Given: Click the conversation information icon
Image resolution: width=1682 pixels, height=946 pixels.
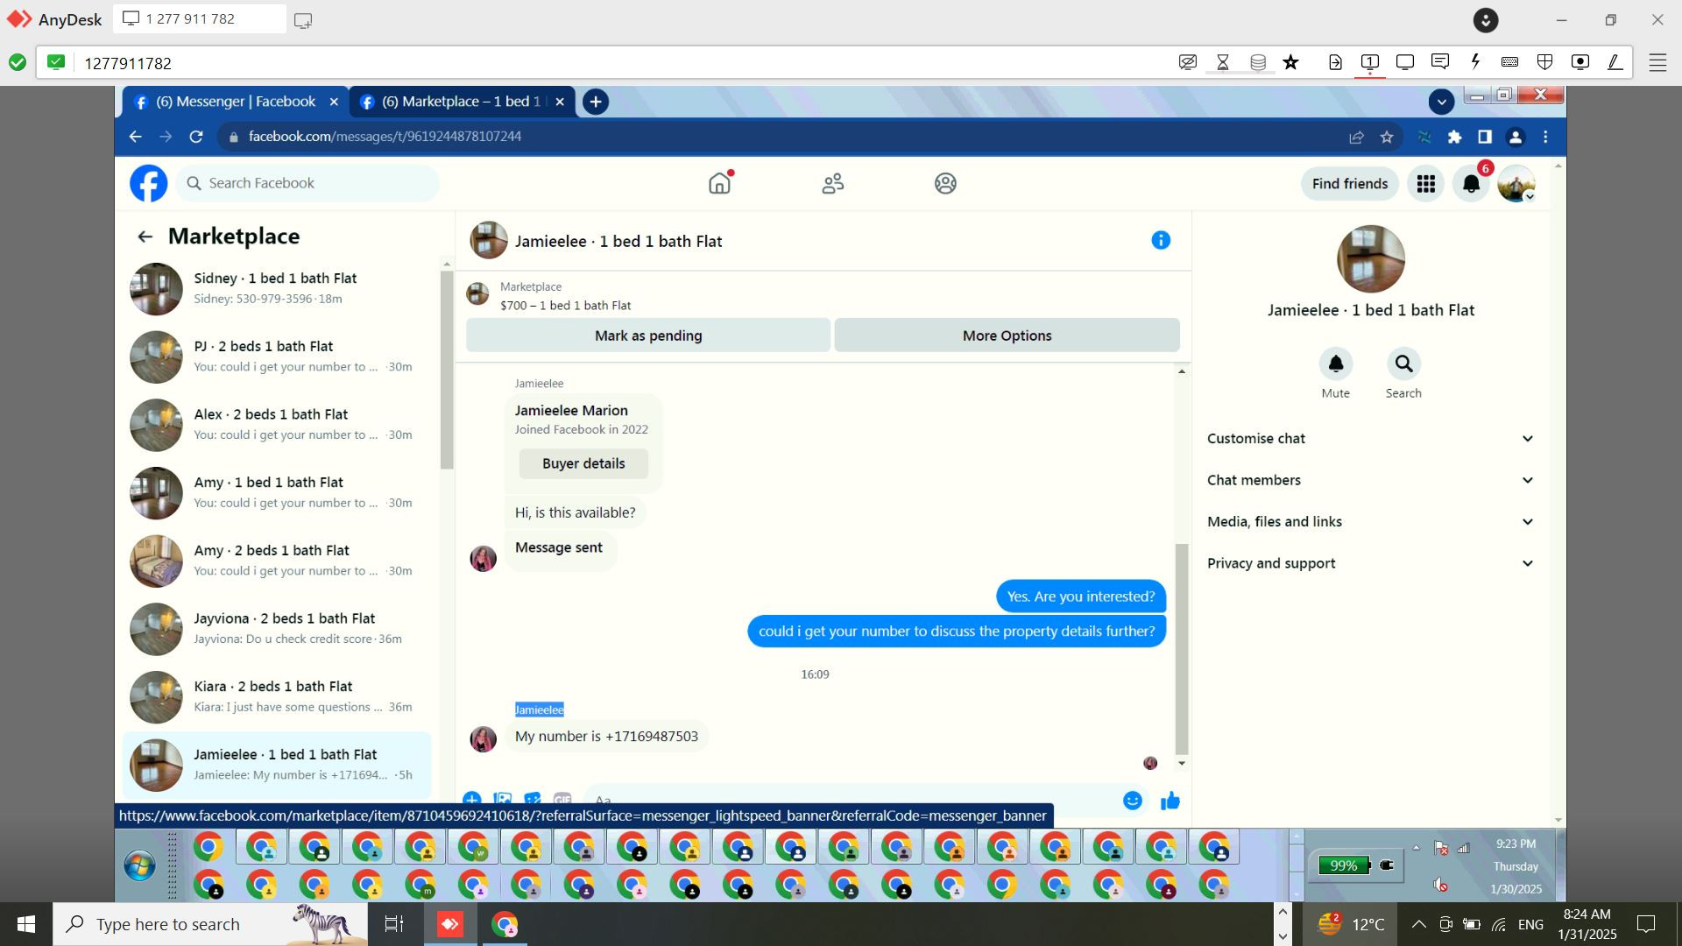Looking at the screenshot, I should click(x=1161, y=240).
